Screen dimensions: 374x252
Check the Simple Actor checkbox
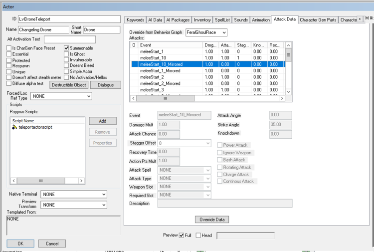pos(66,71)
